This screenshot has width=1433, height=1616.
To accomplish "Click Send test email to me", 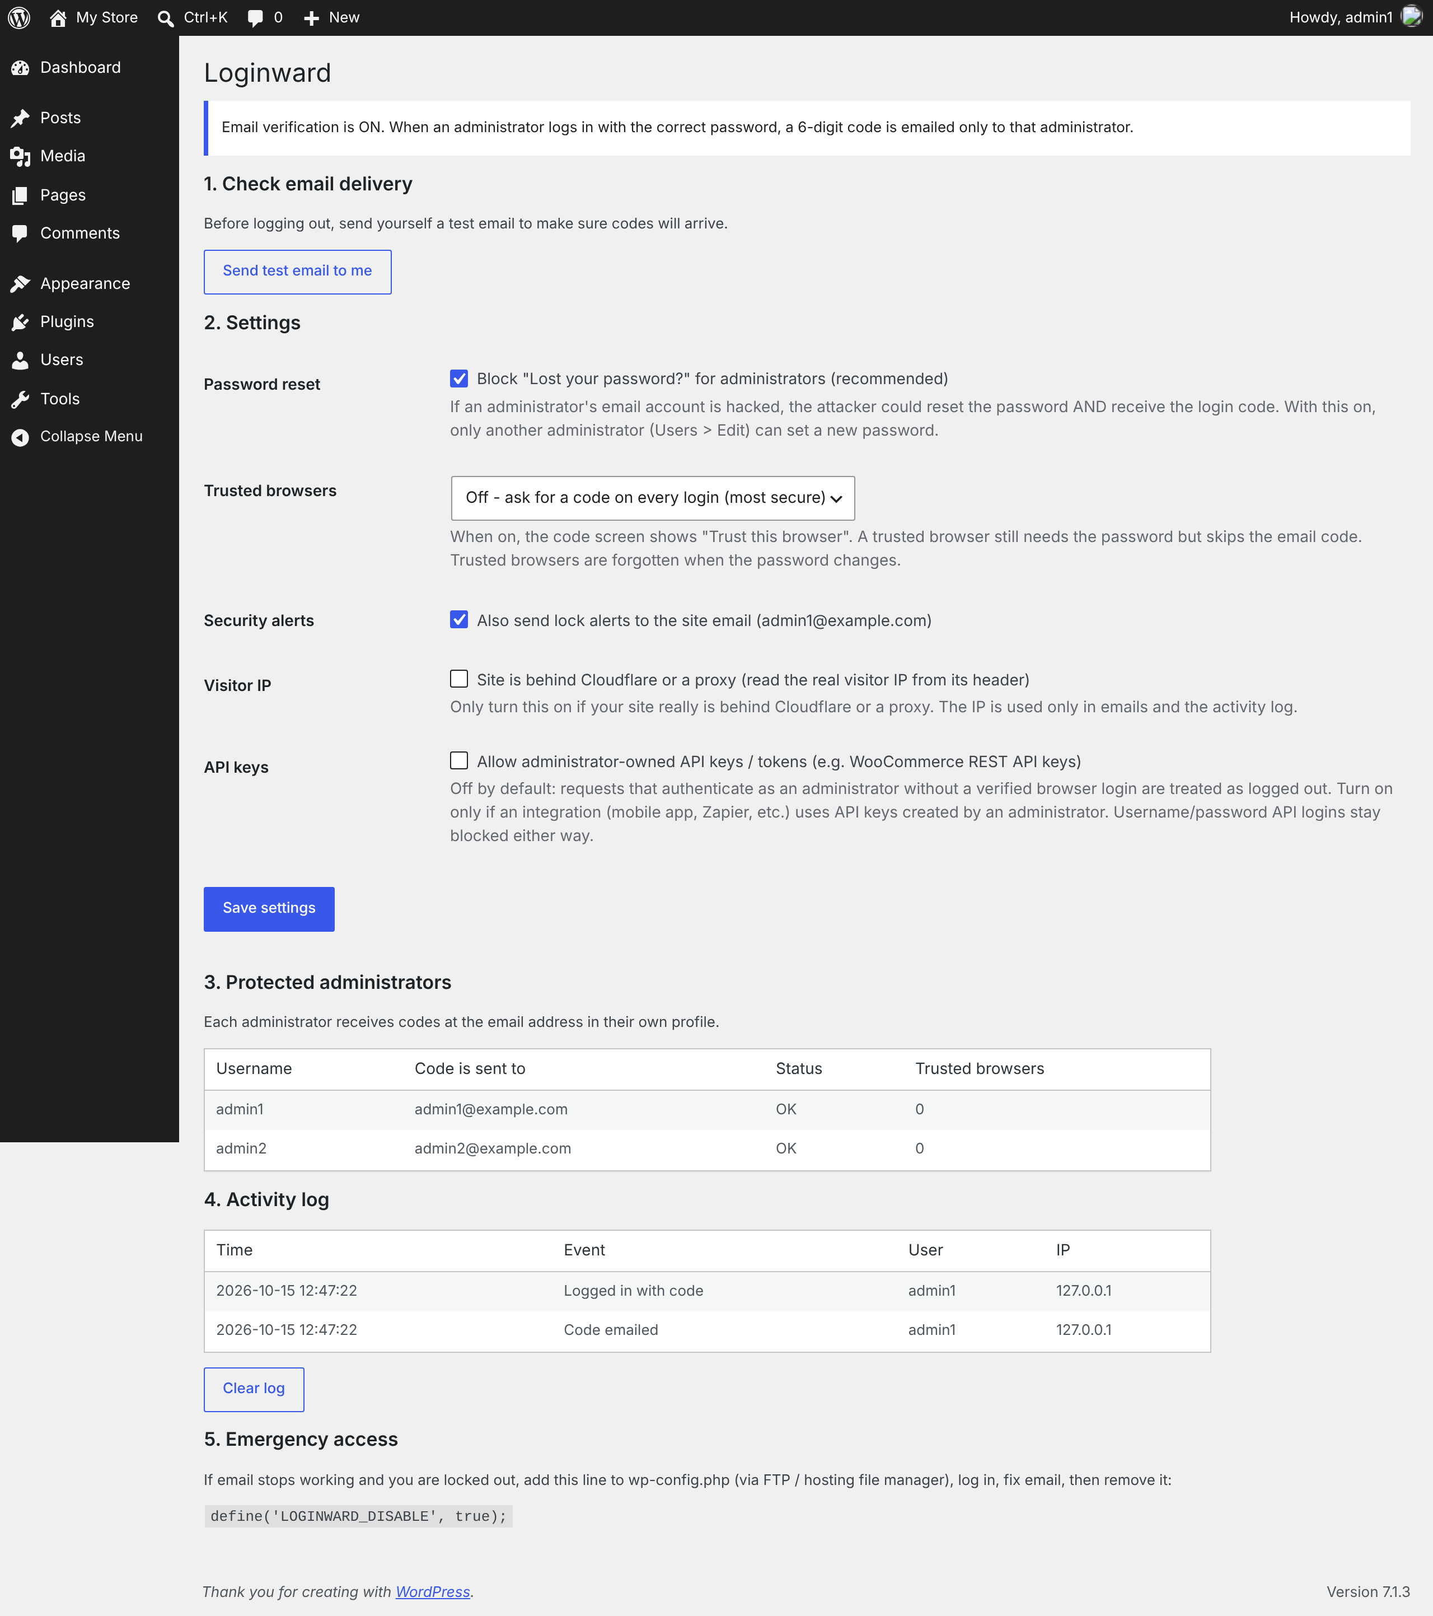I will point(297,272).
